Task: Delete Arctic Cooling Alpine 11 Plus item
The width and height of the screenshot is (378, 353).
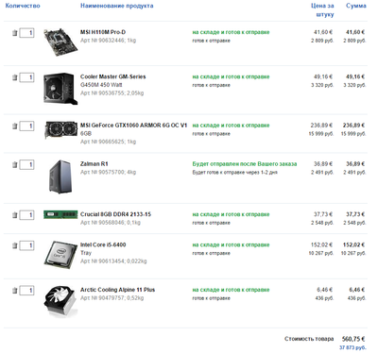Action: [x=14, y=291]
